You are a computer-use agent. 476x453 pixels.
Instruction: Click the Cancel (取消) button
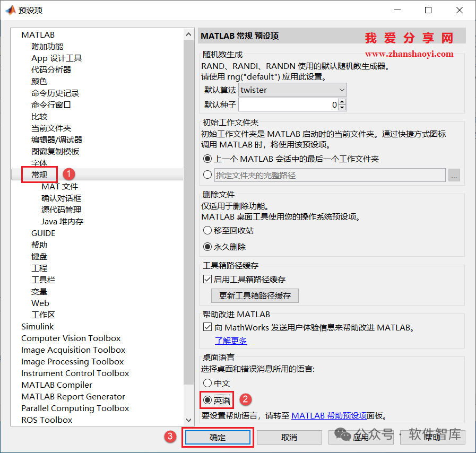289,437
